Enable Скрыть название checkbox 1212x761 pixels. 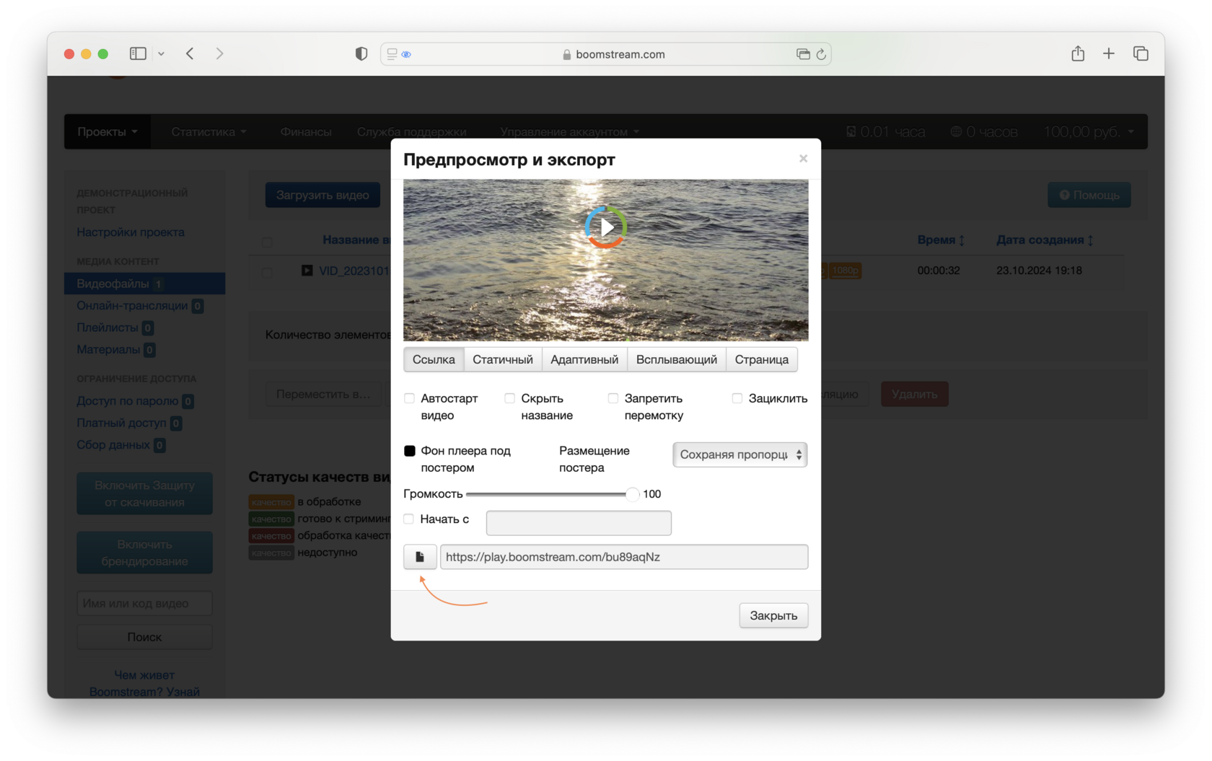click(x=510, y=398)
